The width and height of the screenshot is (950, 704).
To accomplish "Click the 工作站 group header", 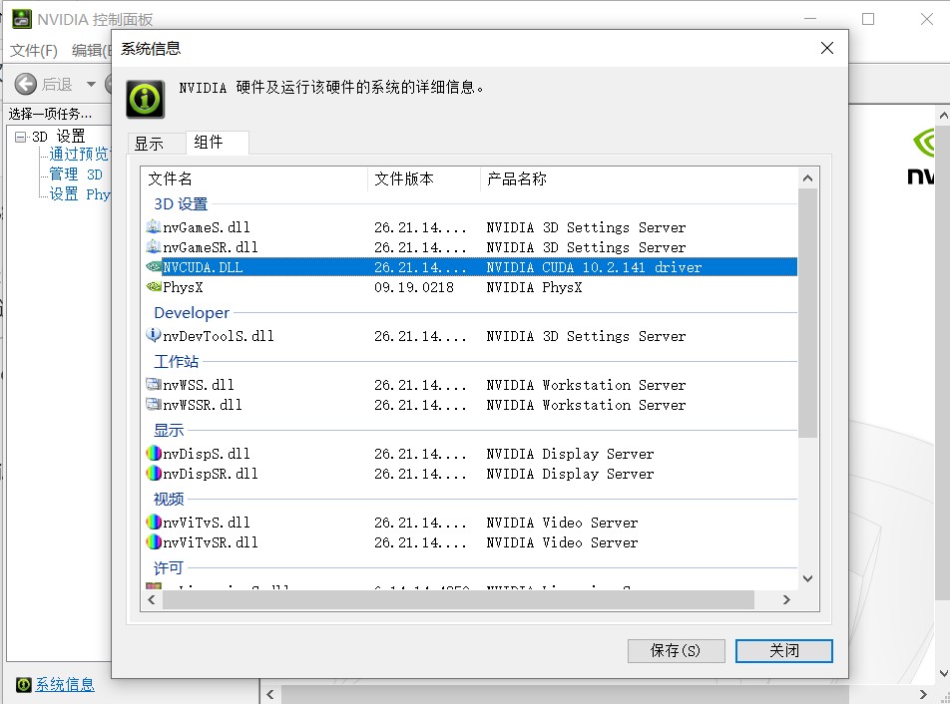I will point(176,361).
